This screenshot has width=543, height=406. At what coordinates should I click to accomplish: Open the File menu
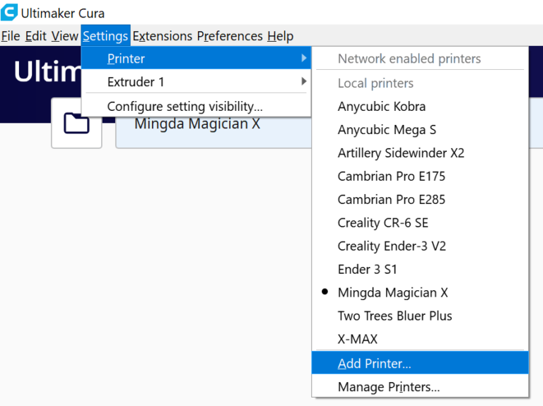(11, 36)
